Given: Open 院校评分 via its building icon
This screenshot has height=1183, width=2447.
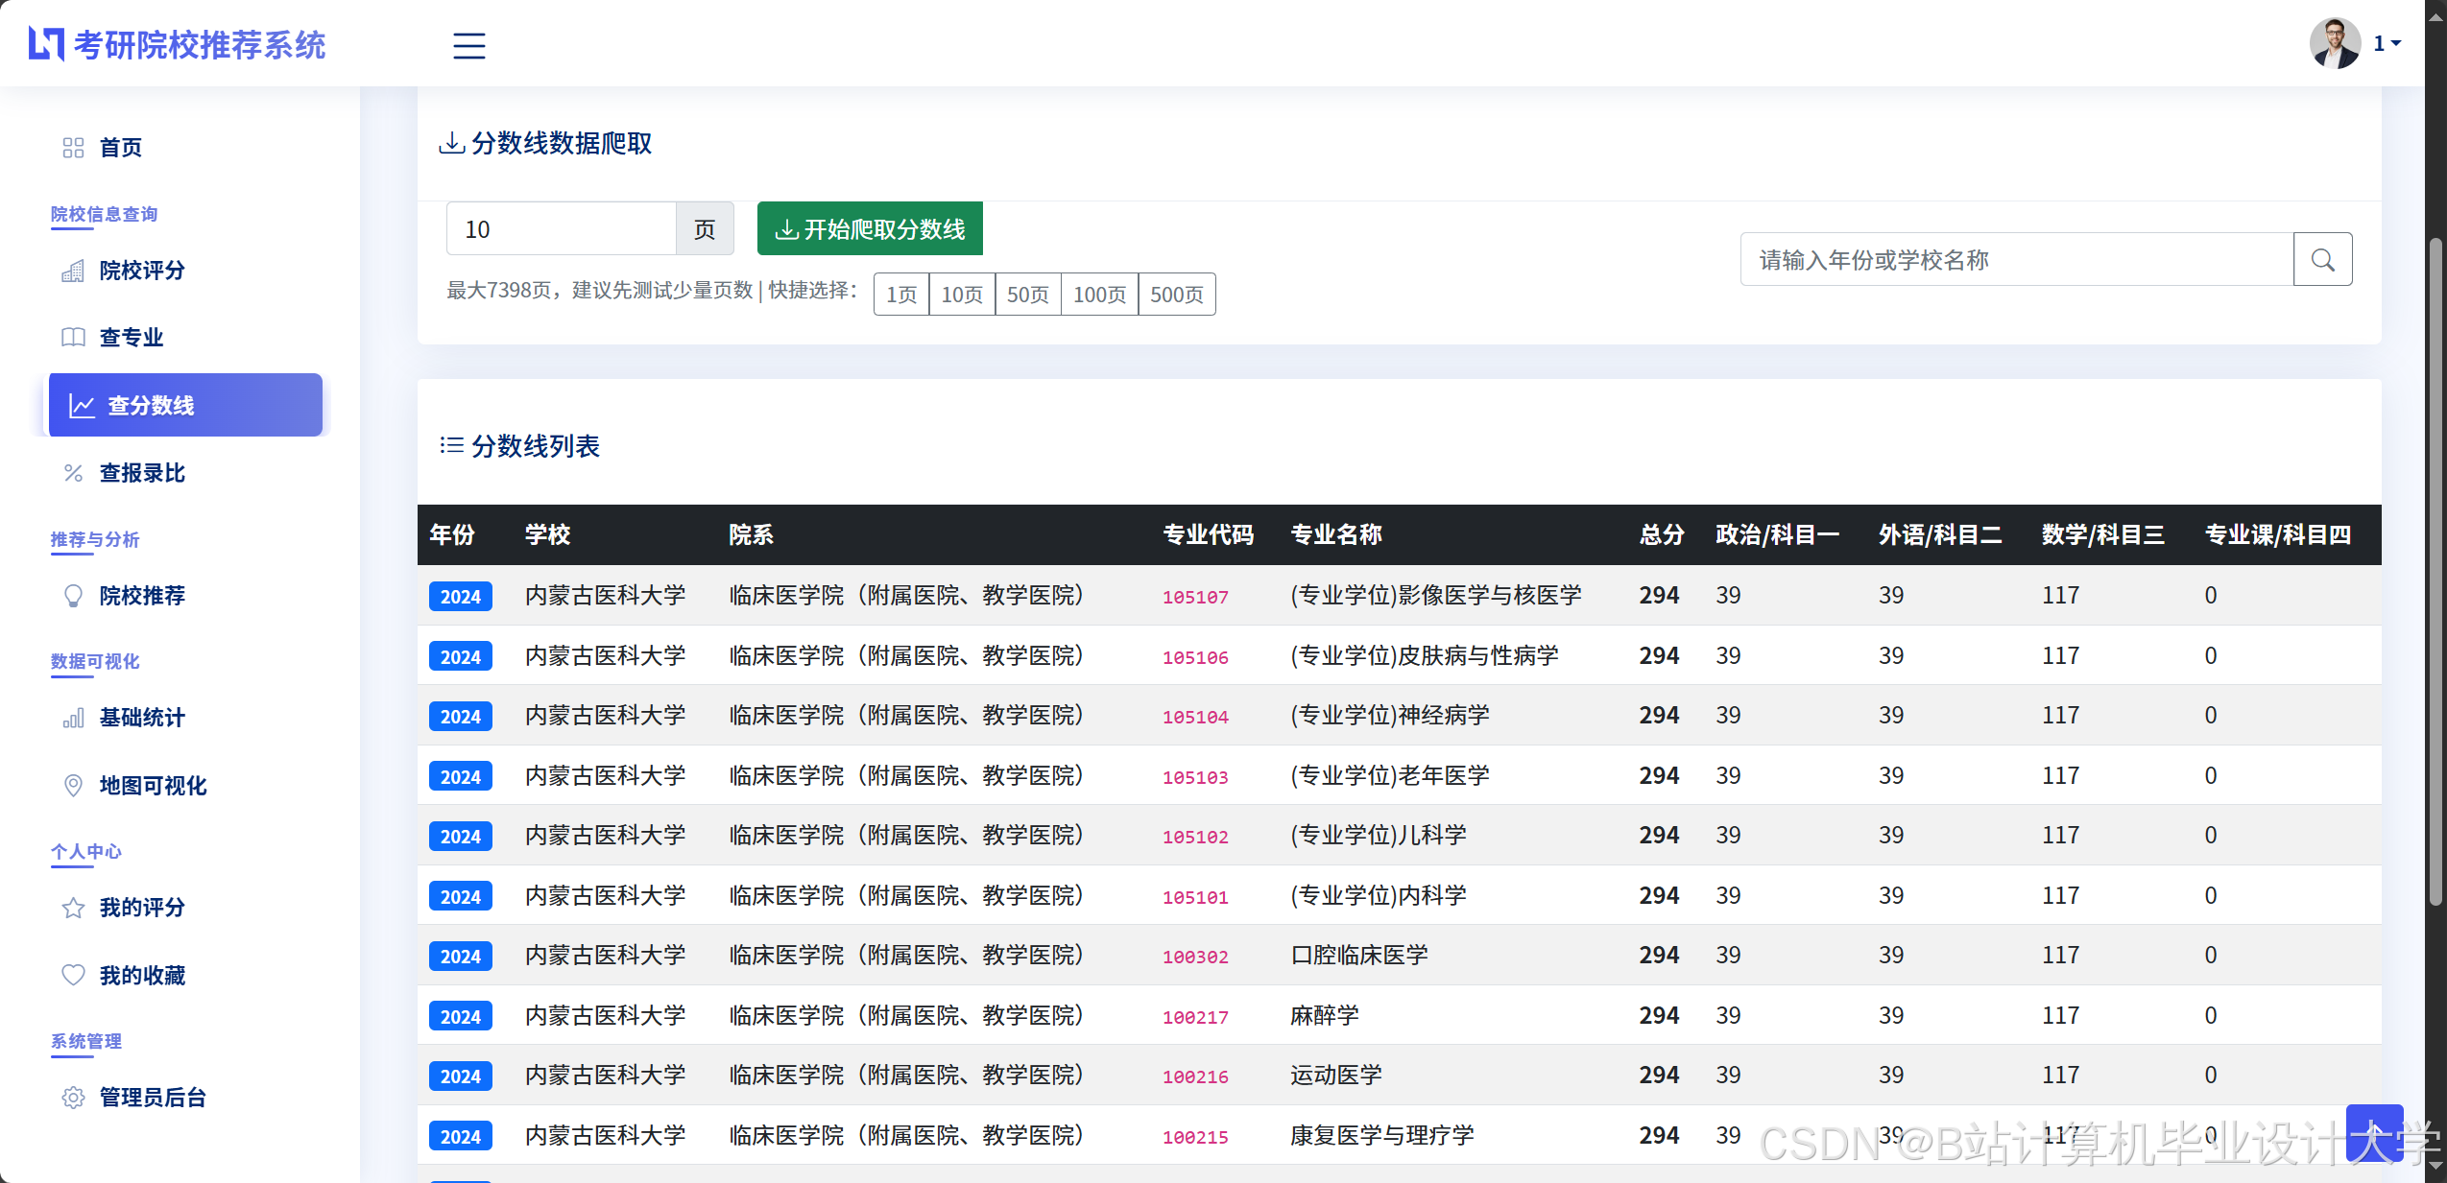Looking at the screenshot, I should point(73,271).
